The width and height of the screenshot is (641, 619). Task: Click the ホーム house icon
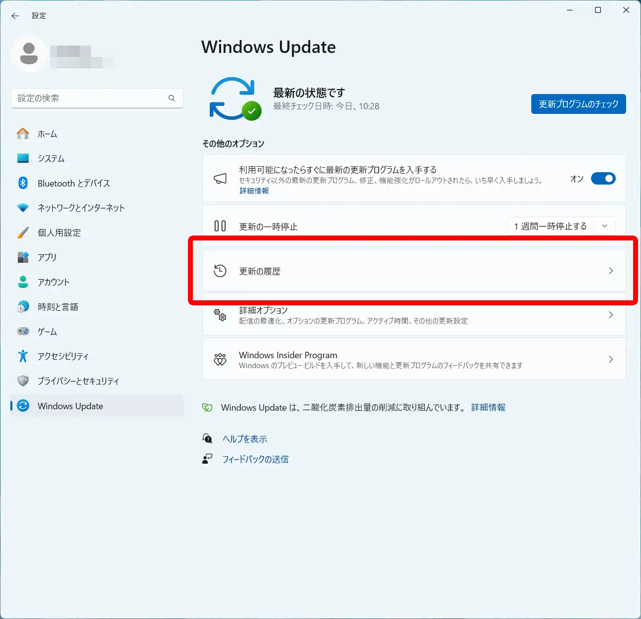click(23, 134)
